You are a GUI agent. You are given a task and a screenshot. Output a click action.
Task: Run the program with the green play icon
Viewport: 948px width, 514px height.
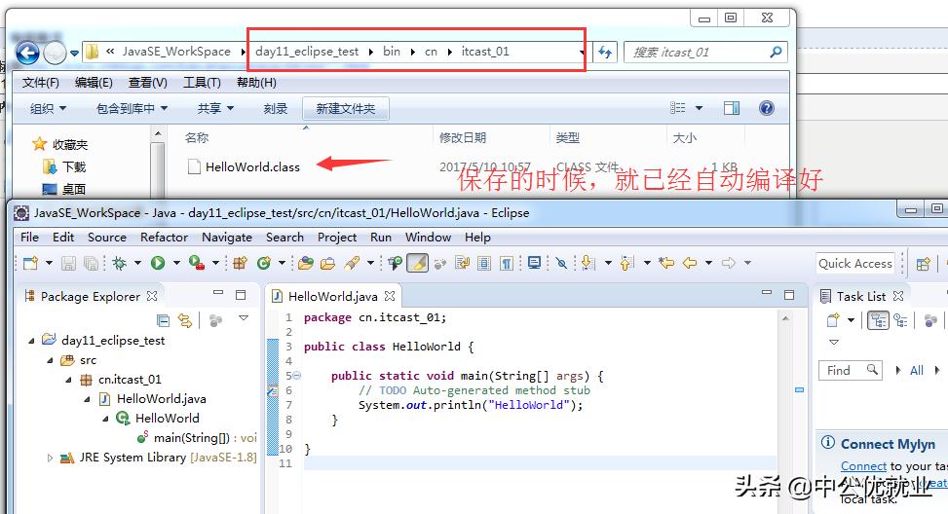coord(158,263)
